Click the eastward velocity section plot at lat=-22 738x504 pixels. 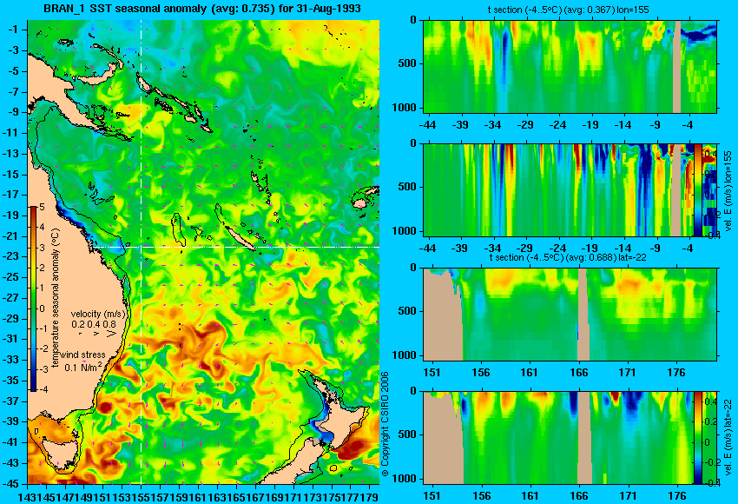[x=558, y=438]
